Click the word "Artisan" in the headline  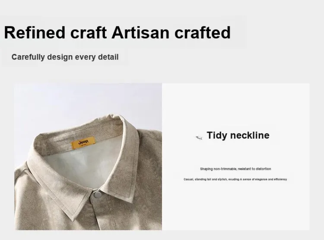click(x=140, y=33)
